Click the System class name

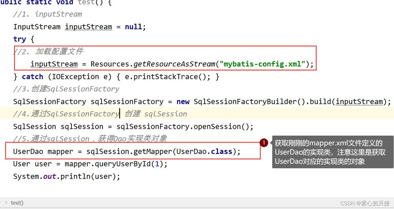tap(26, 176)
